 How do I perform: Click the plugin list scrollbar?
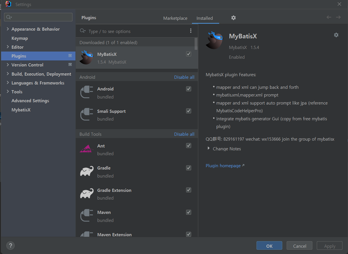pyautogui.click(x=196, y=44)
